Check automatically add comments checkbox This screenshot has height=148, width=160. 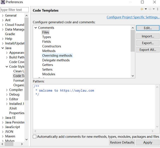(34, 136)
